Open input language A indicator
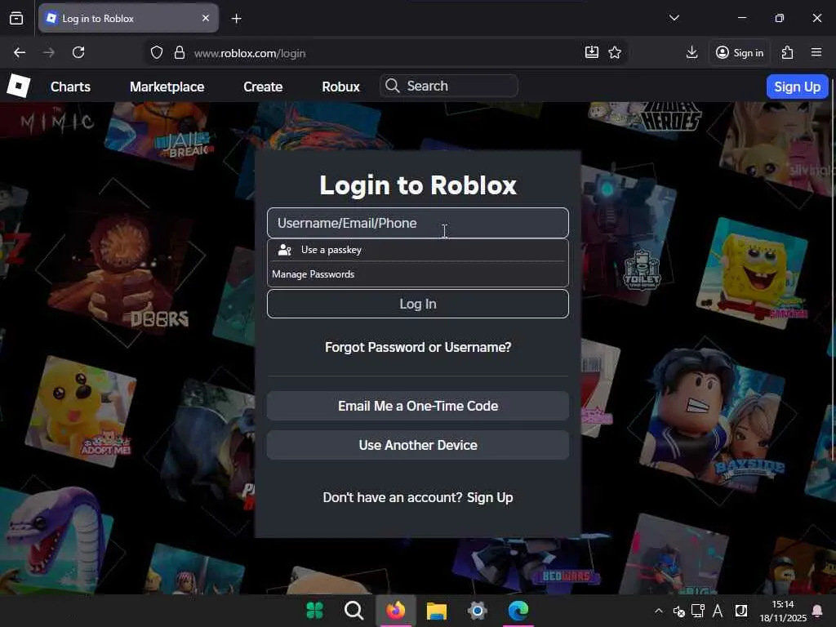Screen dimensions: 836x627 (x=718, y=611)
